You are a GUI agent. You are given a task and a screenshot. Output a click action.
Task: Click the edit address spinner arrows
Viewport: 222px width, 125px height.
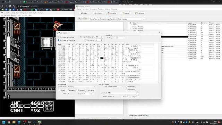[x=102, y=37]
